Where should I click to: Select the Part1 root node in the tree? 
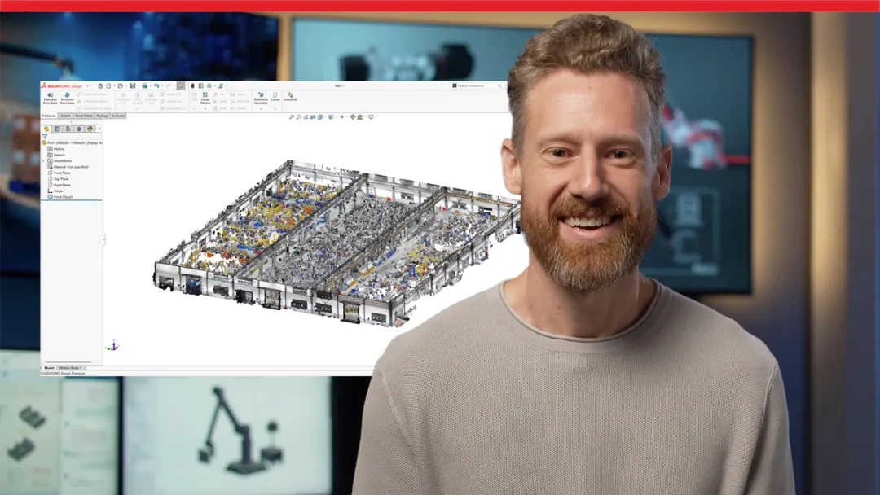[x=72, y=143]
